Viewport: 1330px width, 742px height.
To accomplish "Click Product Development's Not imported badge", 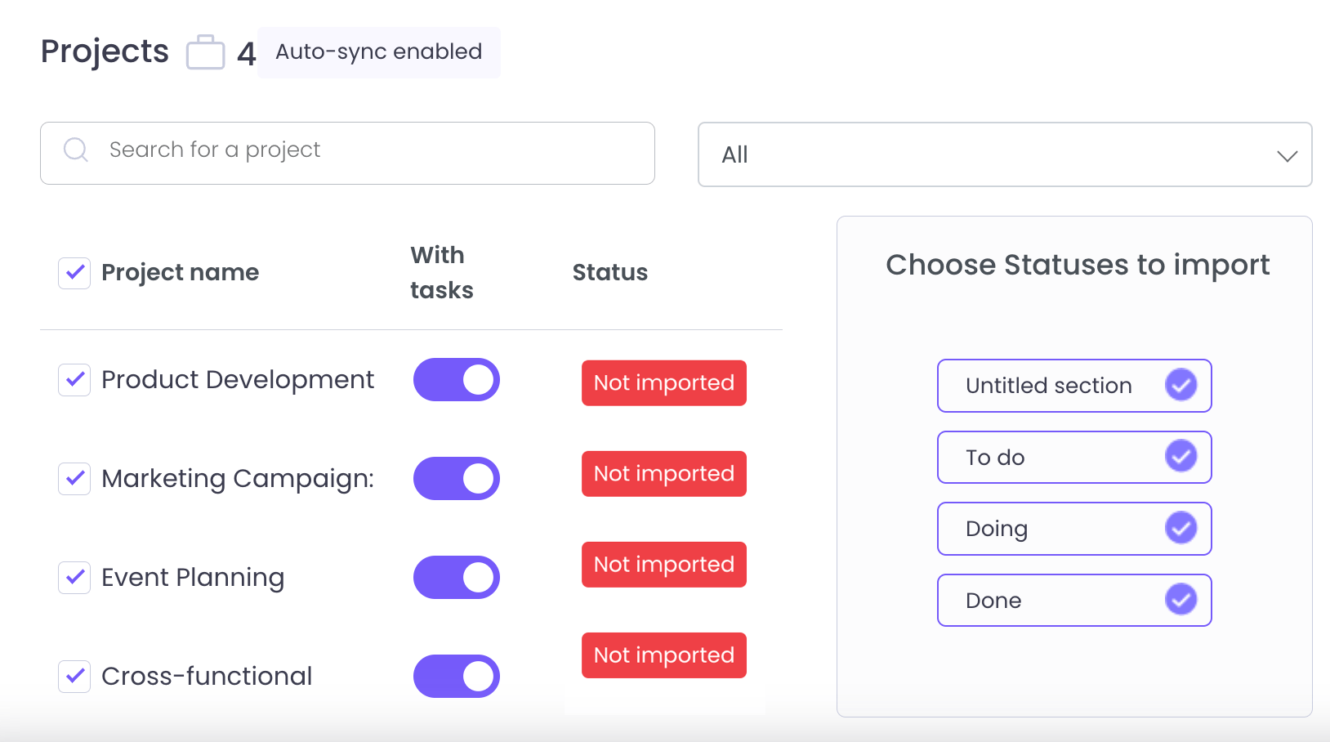I will click(663, 383).
